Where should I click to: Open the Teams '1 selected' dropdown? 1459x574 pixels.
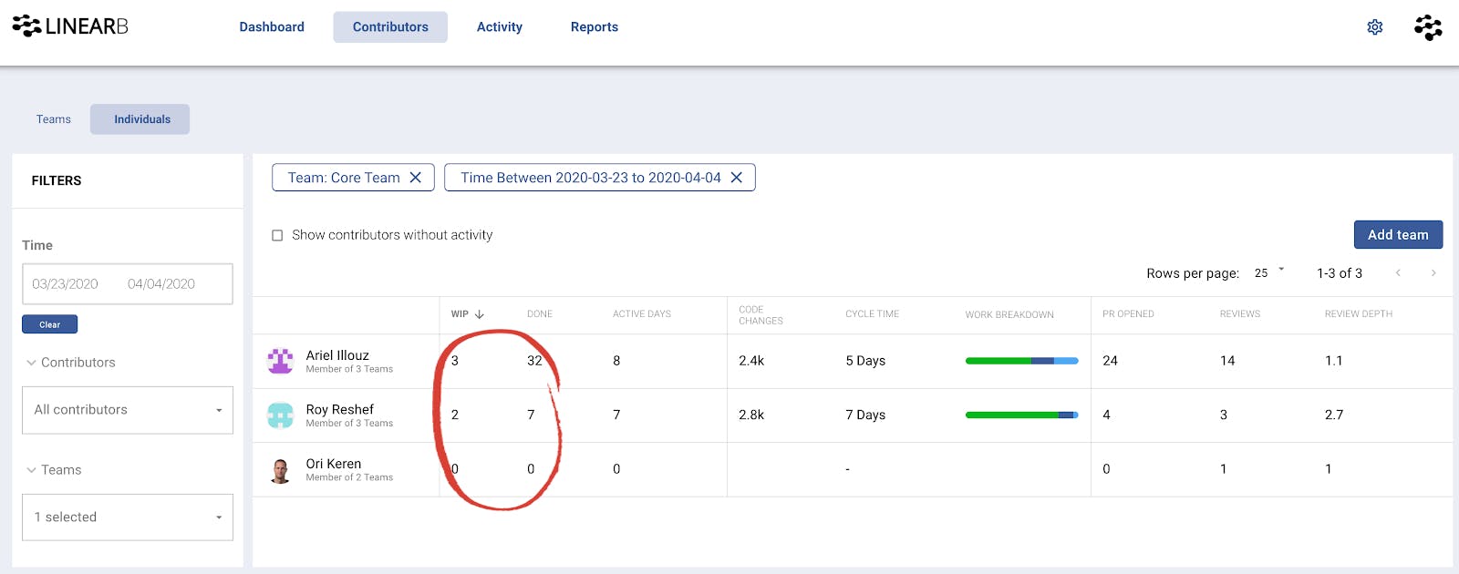128,518
